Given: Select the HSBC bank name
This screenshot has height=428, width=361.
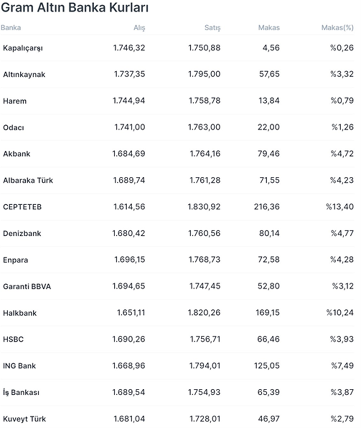Looking at the screenshot, I should 13,340.
